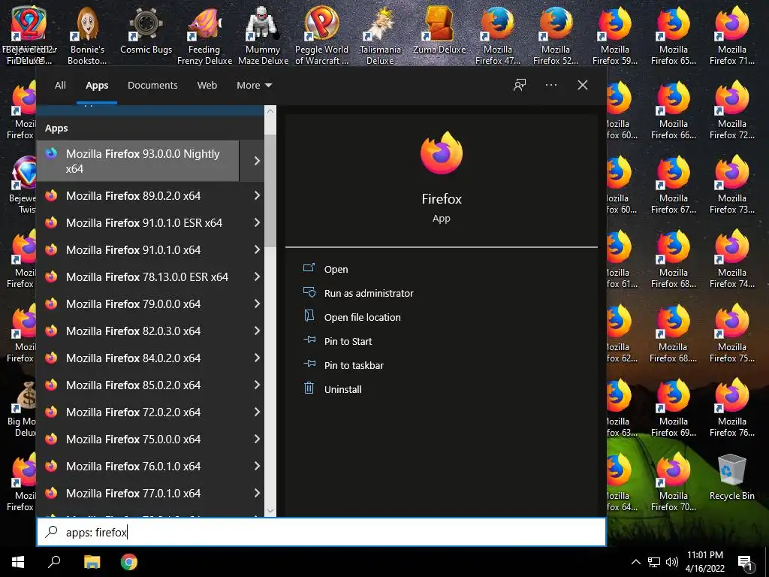Open Mozilla Firefox 73 desktop shortcut
The height and width of the screenshot is (577, 769).
[x=731, y=185]
